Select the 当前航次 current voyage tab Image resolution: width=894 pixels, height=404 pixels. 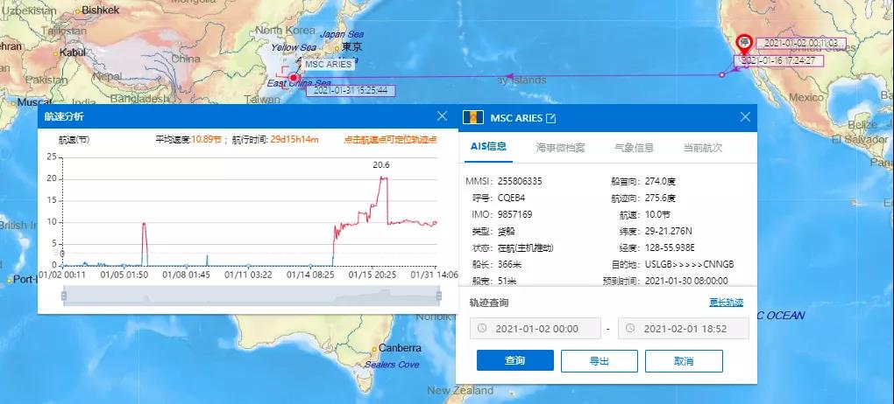[702, 147]
